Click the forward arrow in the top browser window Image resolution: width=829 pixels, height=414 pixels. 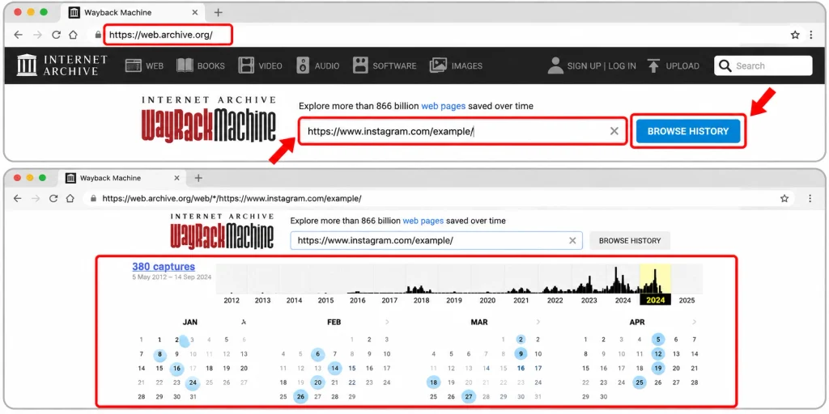[x=37, y=35]
